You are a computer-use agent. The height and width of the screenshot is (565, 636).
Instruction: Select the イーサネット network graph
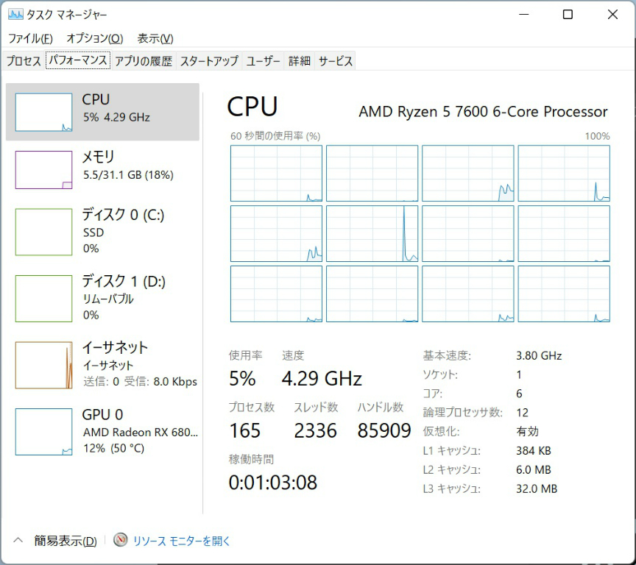point(44,365)
